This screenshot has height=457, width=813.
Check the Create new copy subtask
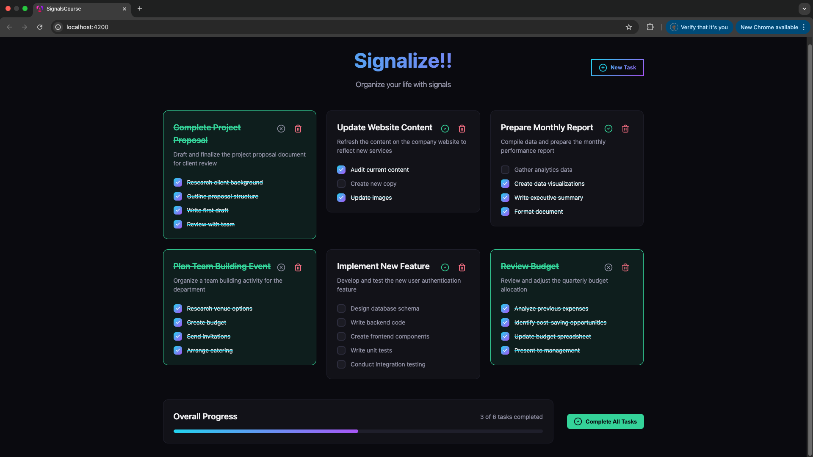pyautogui.click(x=341, y=184)
